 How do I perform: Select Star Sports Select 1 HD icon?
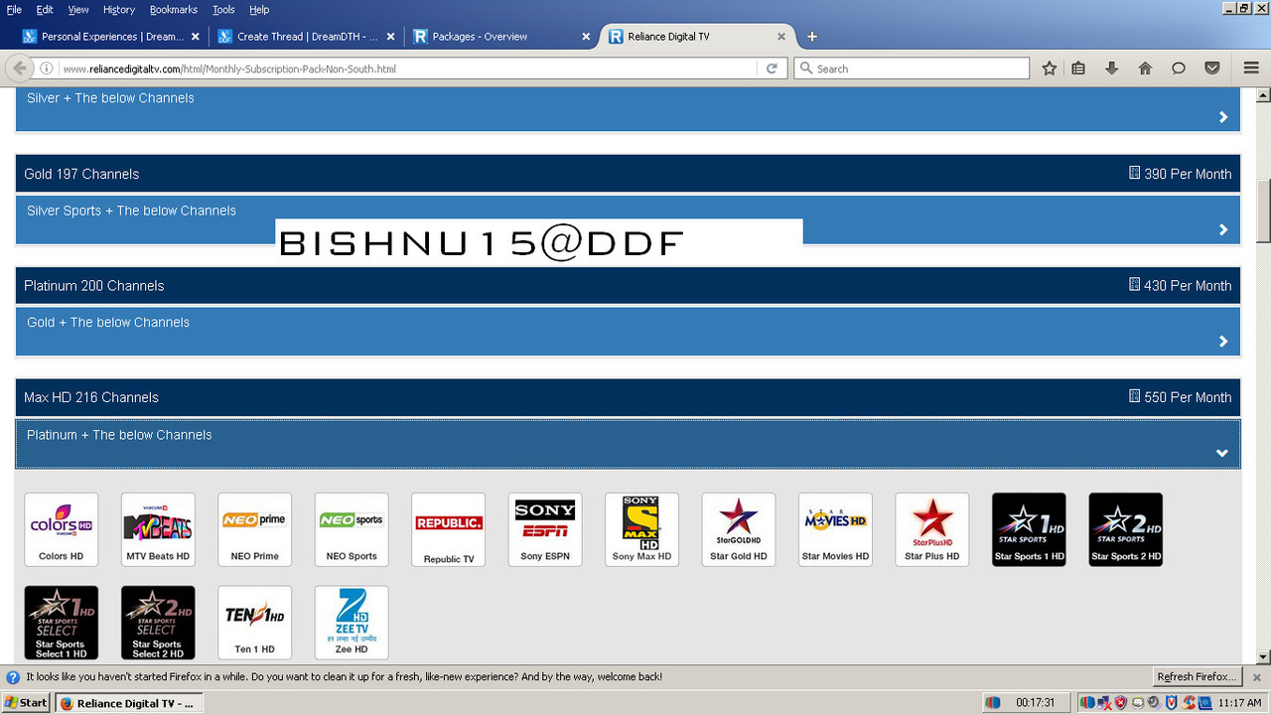point(62,623)
